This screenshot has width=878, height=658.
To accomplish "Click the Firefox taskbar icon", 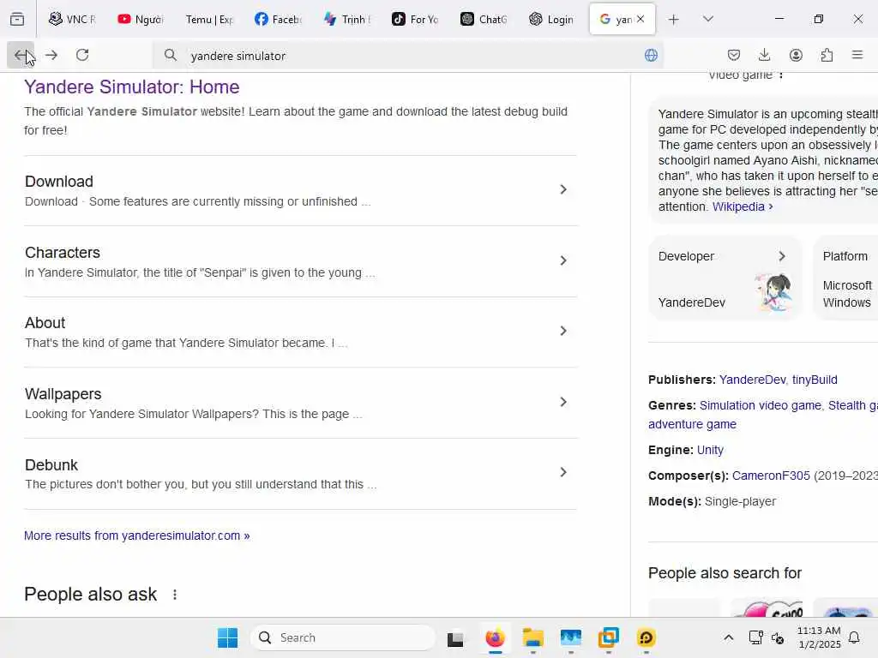I will pyautogui.click(x=495, y=637).
